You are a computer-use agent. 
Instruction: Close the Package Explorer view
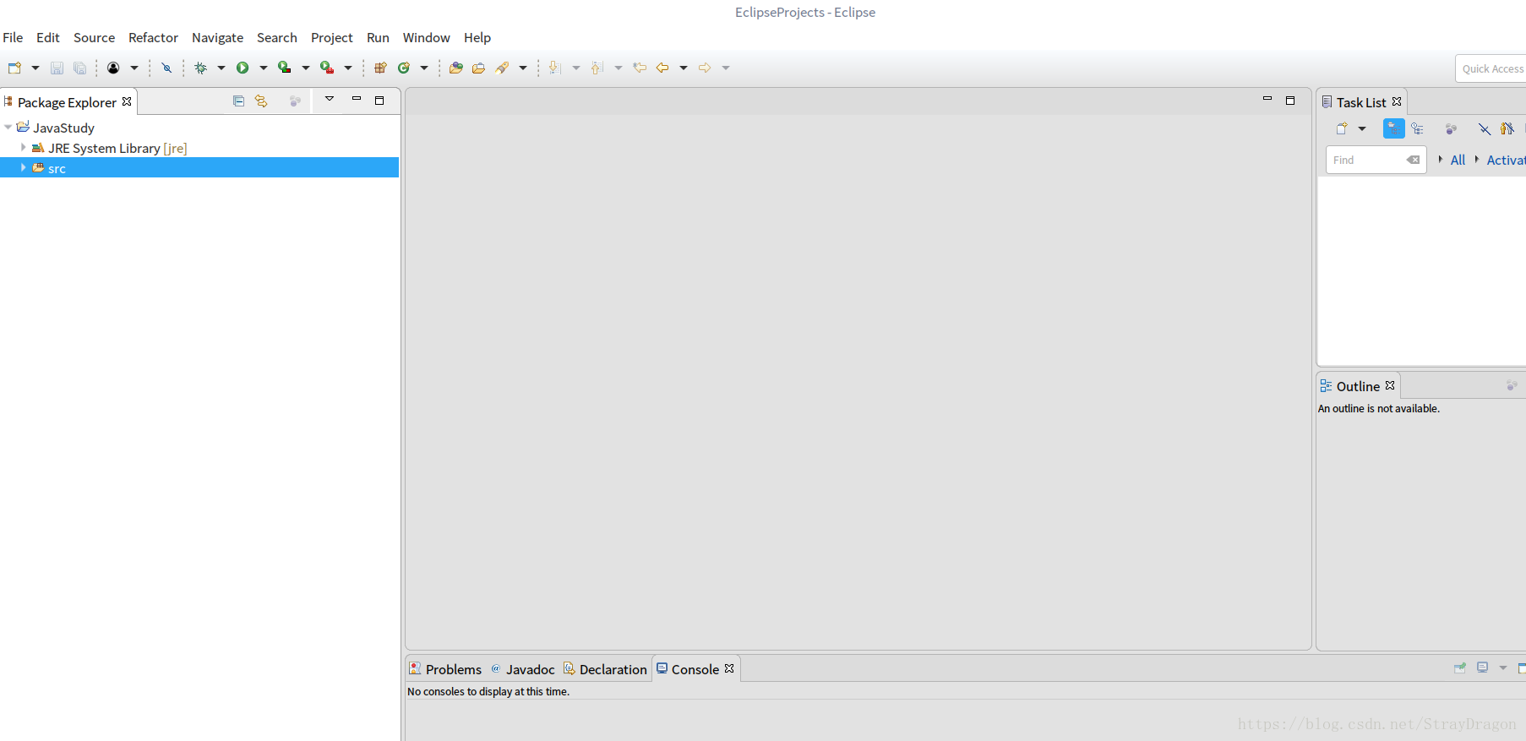pos(127,101)
